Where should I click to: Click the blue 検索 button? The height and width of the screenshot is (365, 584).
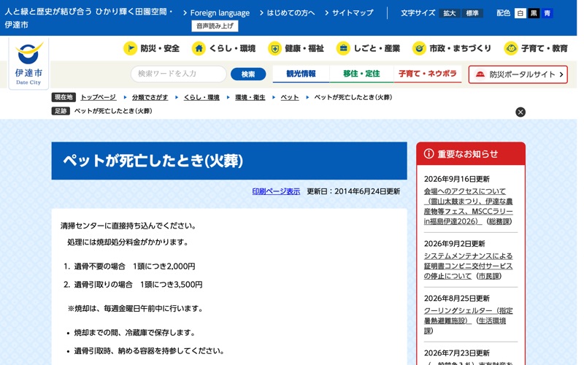248,74
